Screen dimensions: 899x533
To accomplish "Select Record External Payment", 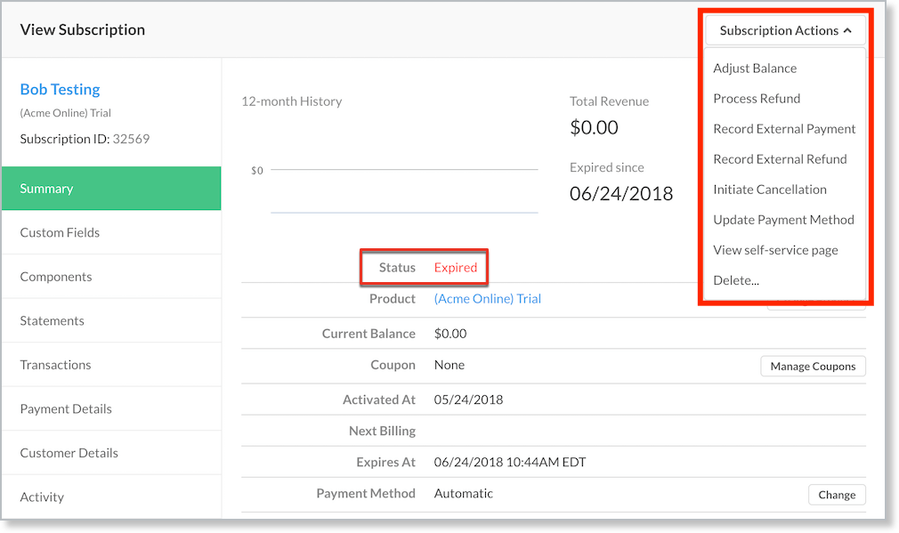I will coord(784,129).
